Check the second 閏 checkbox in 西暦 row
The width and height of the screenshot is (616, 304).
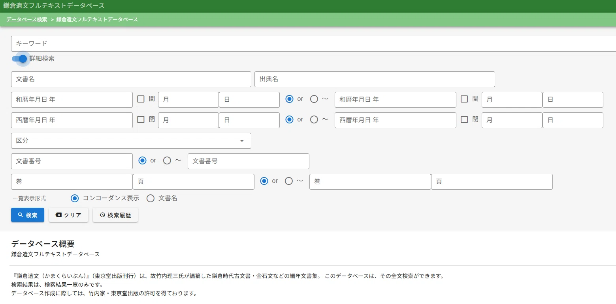click(464, 119)
